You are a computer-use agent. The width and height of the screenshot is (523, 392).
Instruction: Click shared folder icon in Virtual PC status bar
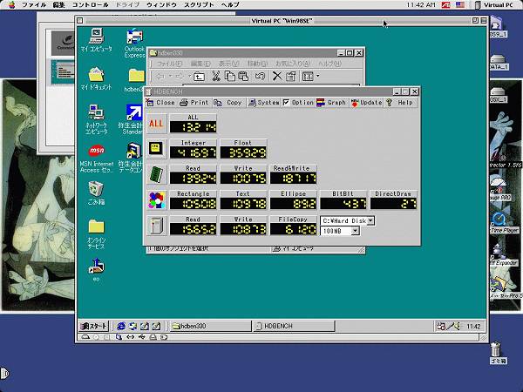click(x=119, y=337)
